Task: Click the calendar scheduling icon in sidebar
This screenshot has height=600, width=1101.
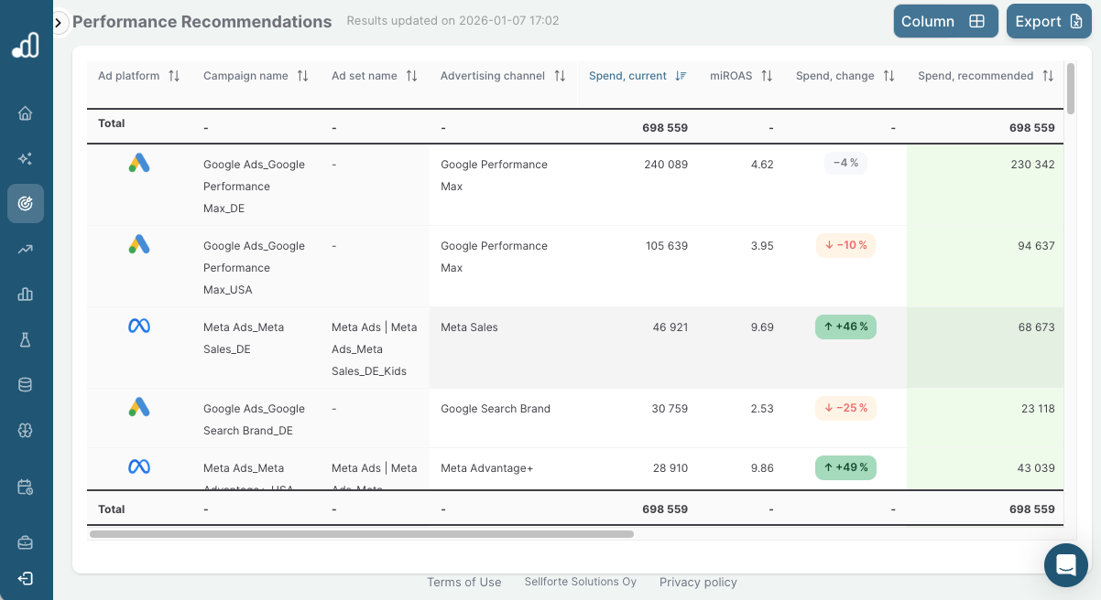Action: pyautogui.click(x=25, y=487)
